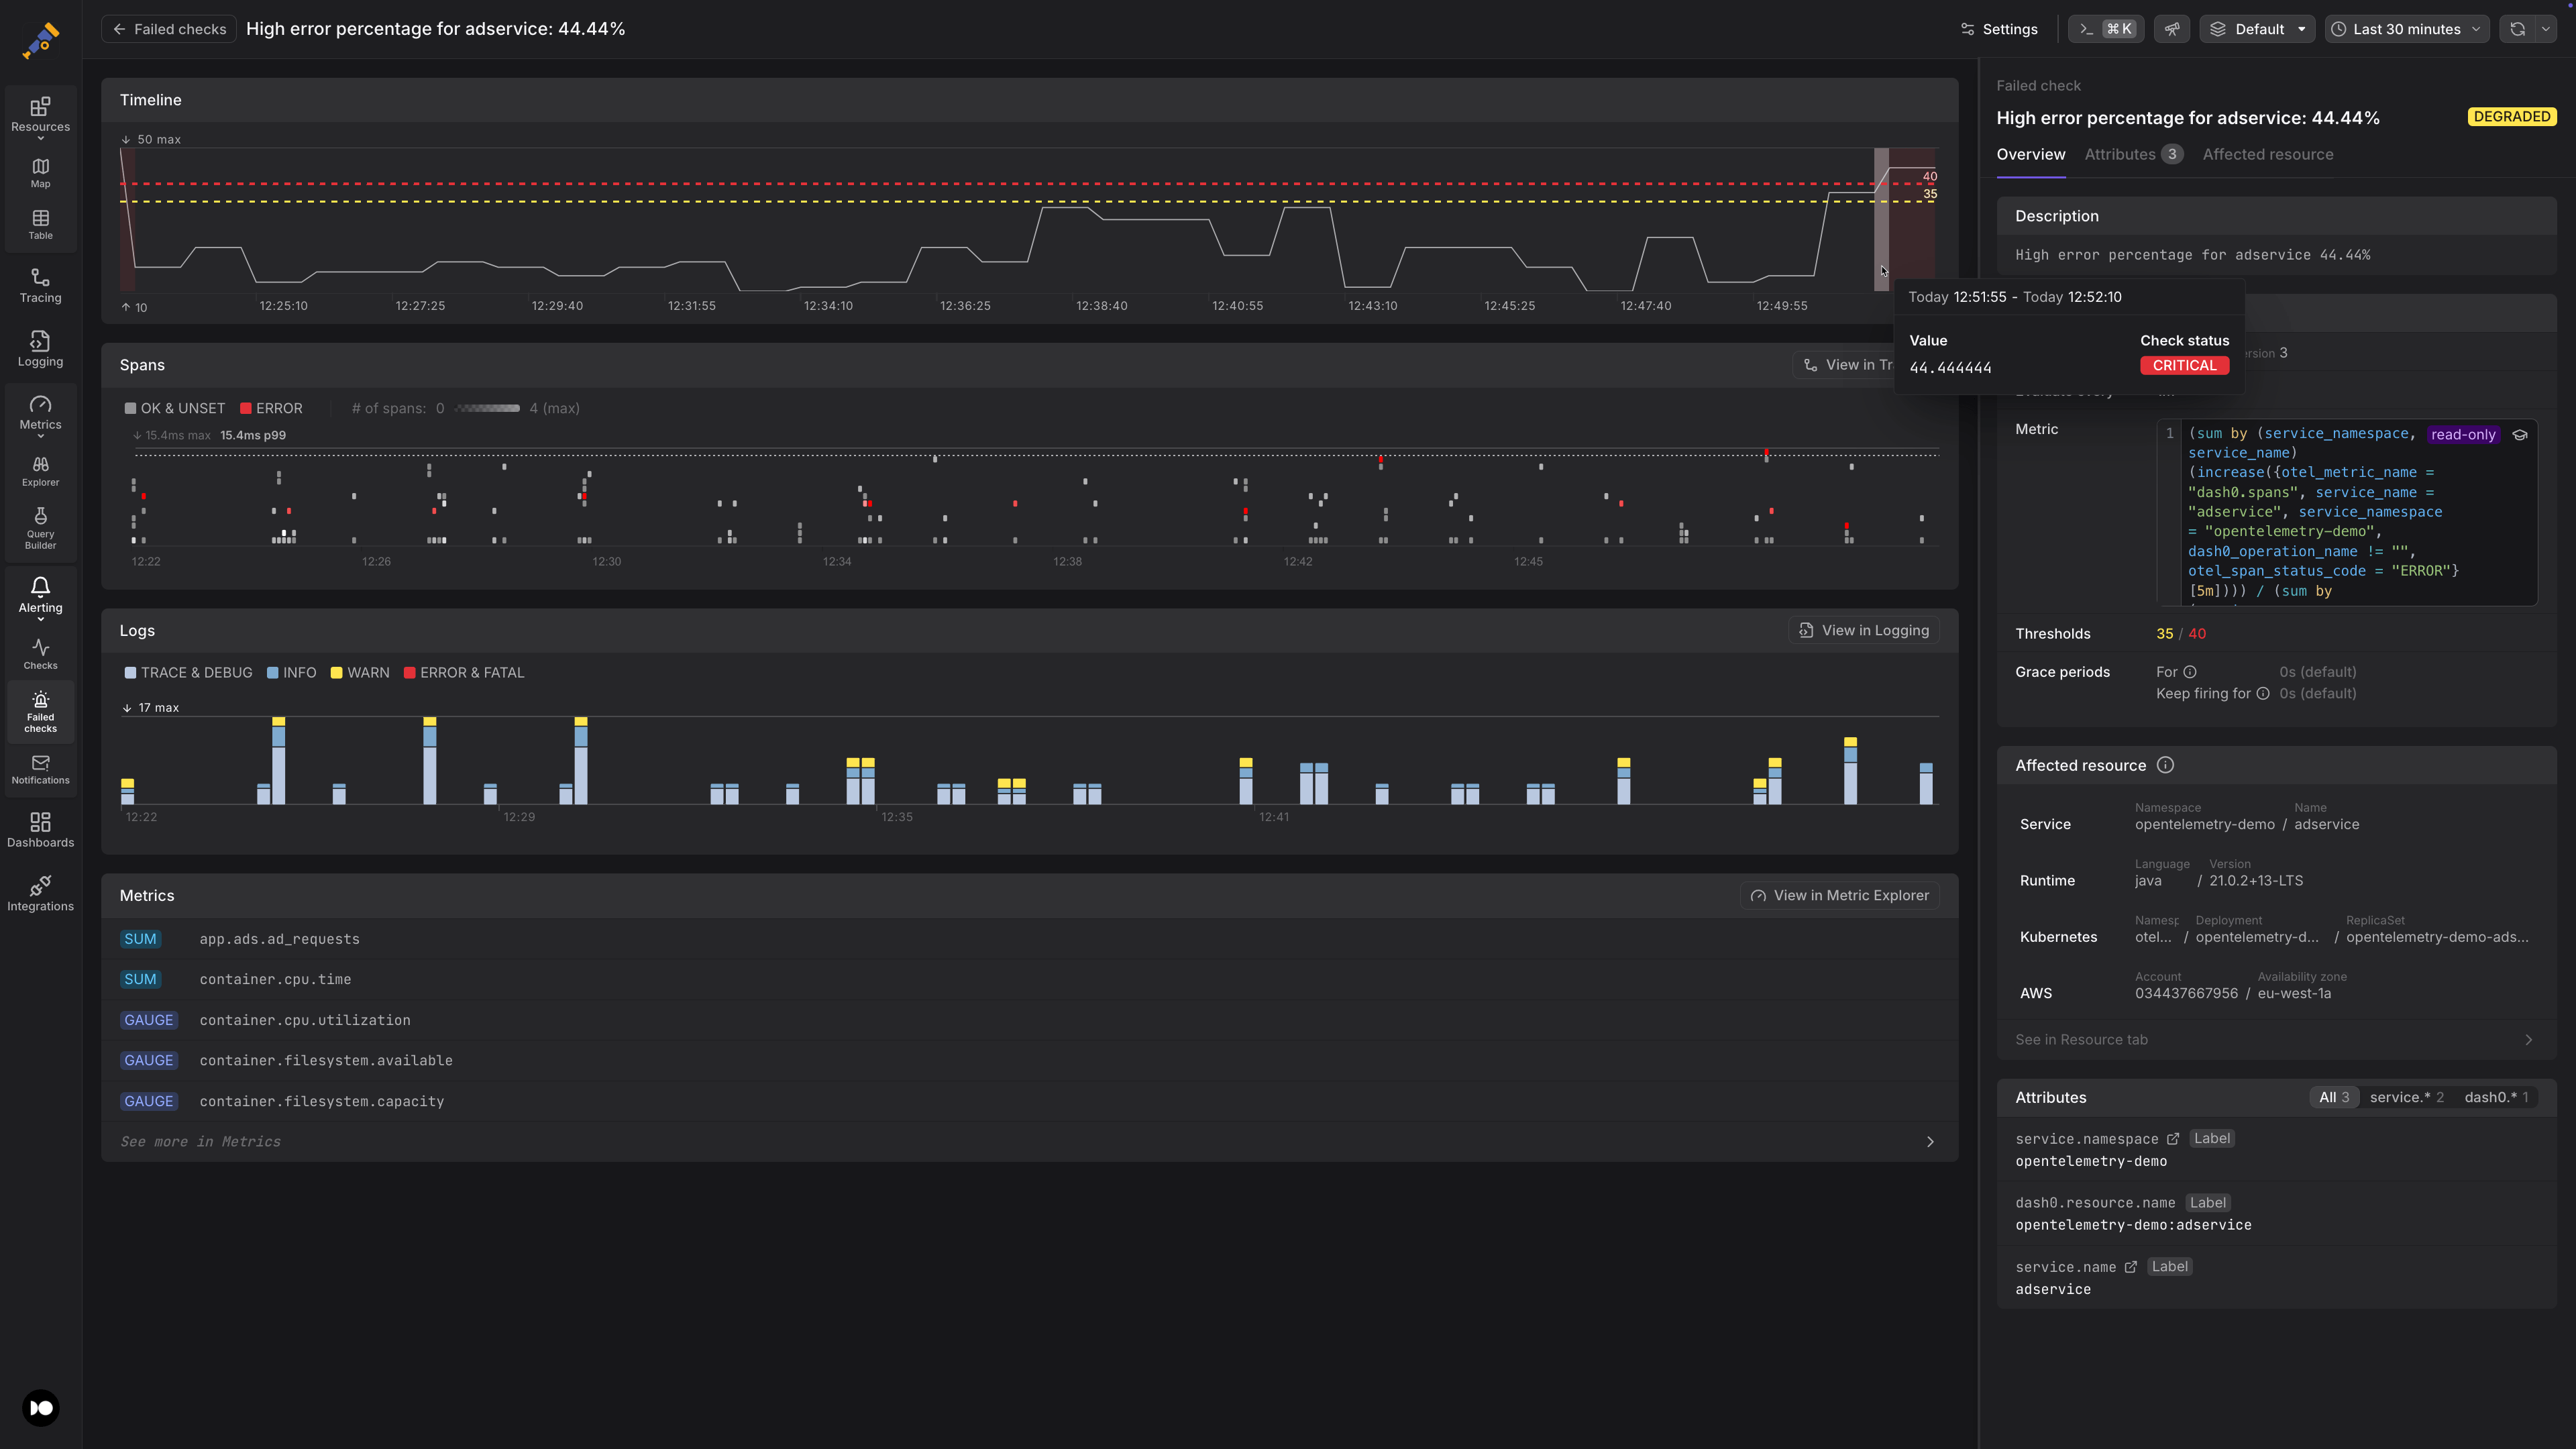The height and width of the screenshot is (1449, 2576).
Task: Click the refresh icon in top bar
Action: [x=2517, y=29]
